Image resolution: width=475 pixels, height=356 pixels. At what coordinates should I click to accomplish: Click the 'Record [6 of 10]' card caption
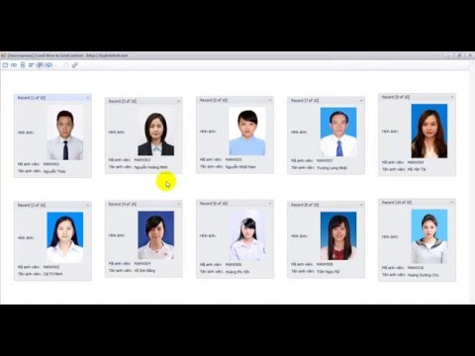tap(214, 204)
